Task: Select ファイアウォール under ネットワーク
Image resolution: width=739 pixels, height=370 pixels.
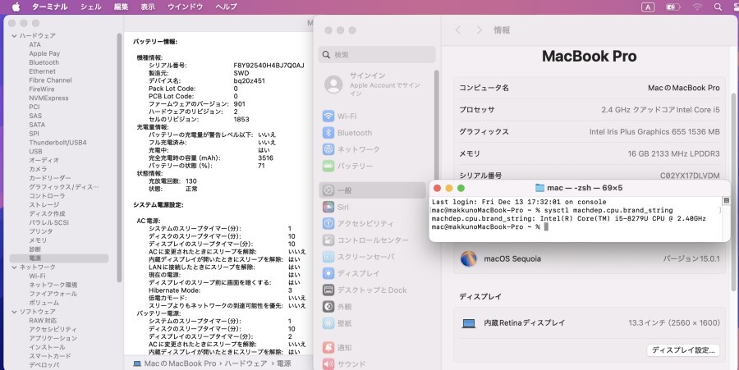Action: [x=53, y=294]
